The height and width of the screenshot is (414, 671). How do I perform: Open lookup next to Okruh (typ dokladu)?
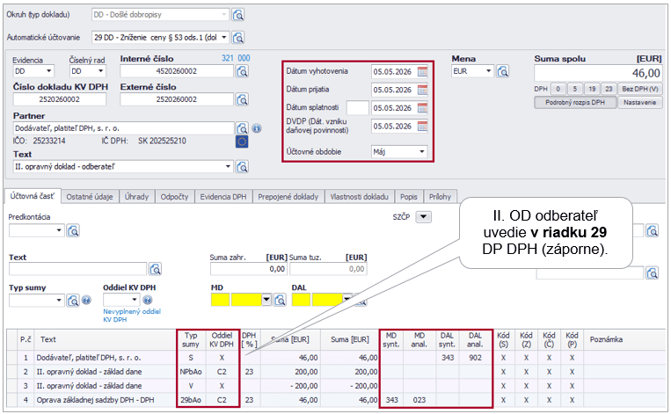click(238, 15)
